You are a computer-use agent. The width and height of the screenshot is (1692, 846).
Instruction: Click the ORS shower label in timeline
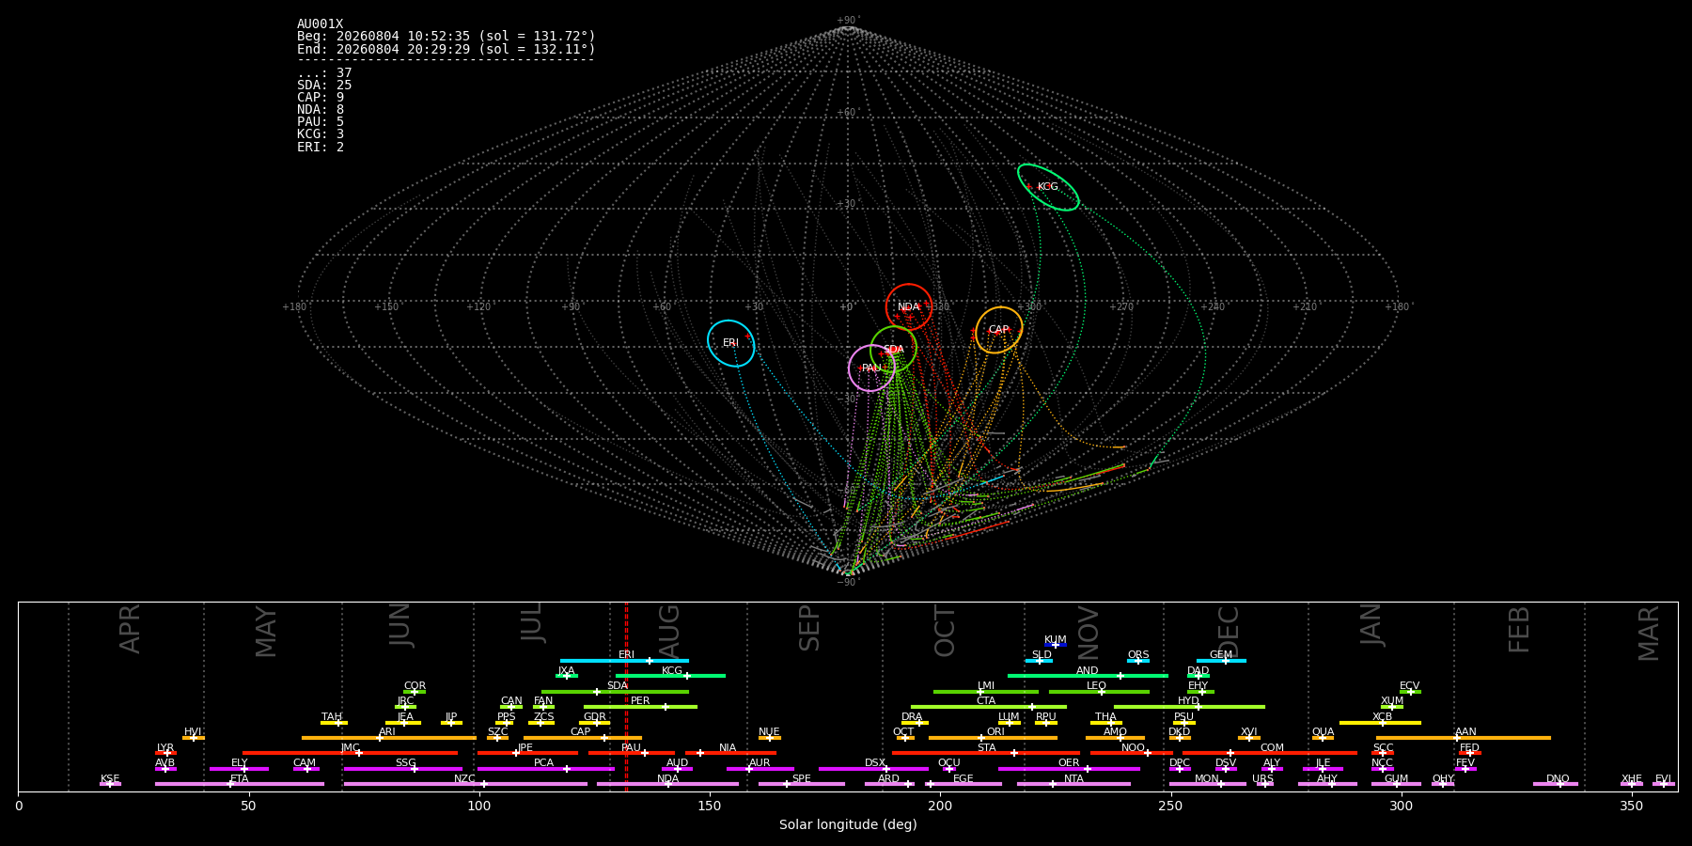1138,655
